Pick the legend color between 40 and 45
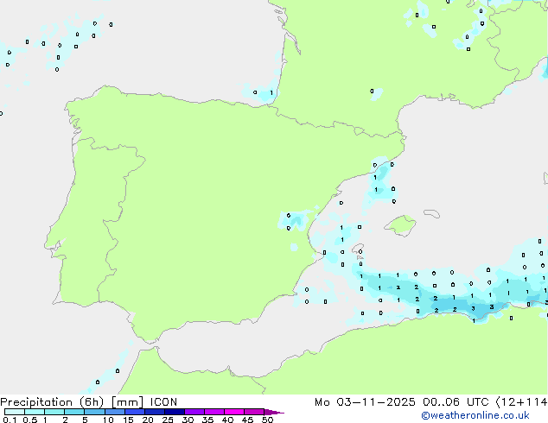 234,412
